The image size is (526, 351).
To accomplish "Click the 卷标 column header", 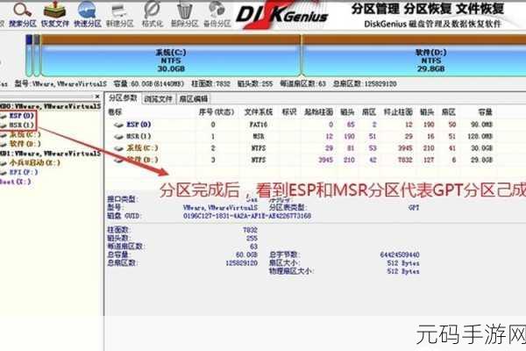I will [115, 111].
